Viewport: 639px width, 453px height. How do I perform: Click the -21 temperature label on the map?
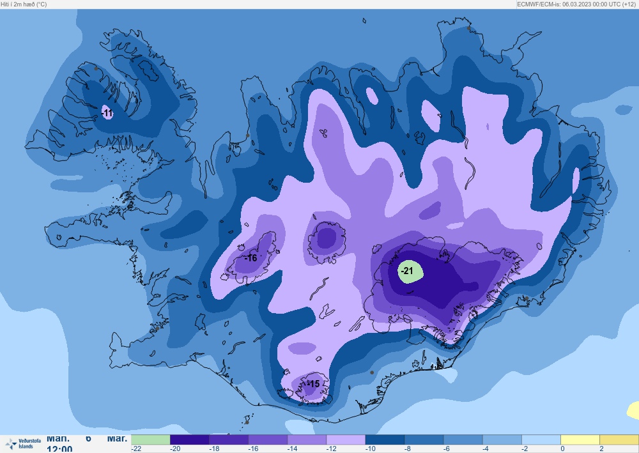pyautogui.click(x=407, y=271)
